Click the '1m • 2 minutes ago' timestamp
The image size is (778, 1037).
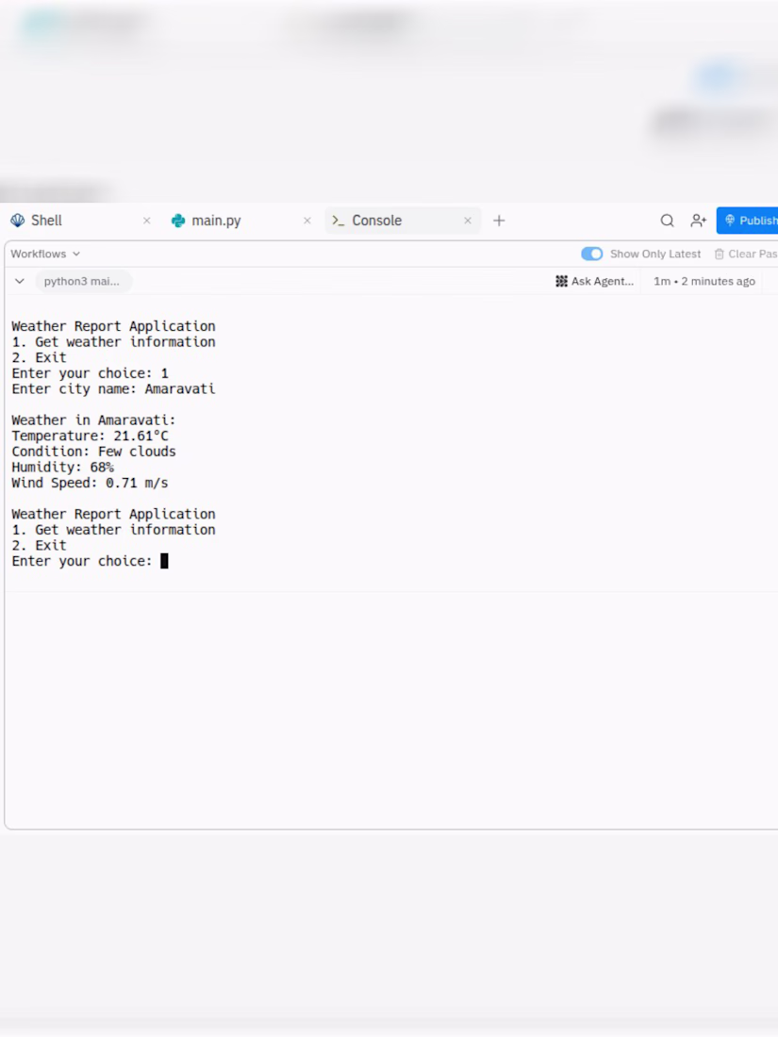click(x=704, y=281)
